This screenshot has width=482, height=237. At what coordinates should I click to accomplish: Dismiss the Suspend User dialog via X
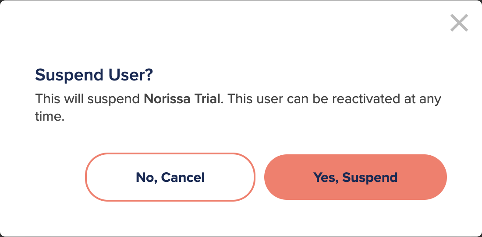tap(459, 23)
